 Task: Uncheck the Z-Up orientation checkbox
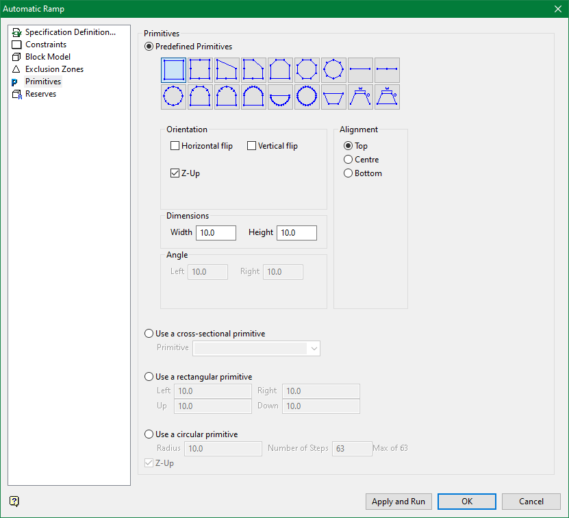[175, 173]
